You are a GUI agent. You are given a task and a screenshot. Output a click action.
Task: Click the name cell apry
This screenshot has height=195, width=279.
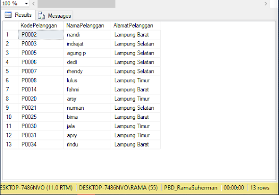click(x=87, y=135)
